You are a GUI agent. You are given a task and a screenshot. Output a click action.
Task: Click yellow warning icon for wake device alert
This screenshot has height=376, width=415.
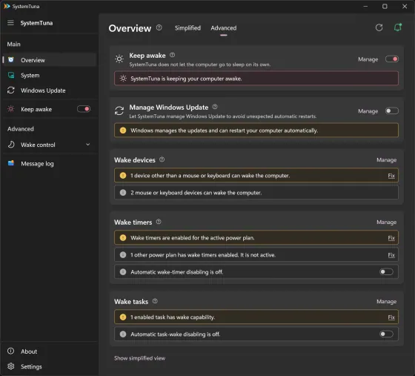point(123,176)
